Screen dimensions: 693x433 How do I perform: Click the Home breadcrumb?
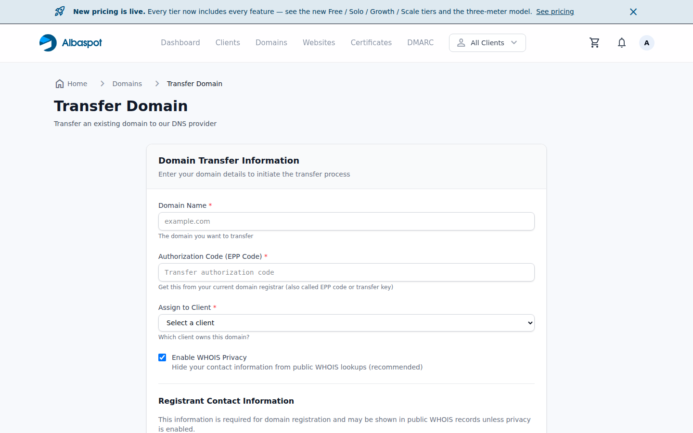(71, 84)
